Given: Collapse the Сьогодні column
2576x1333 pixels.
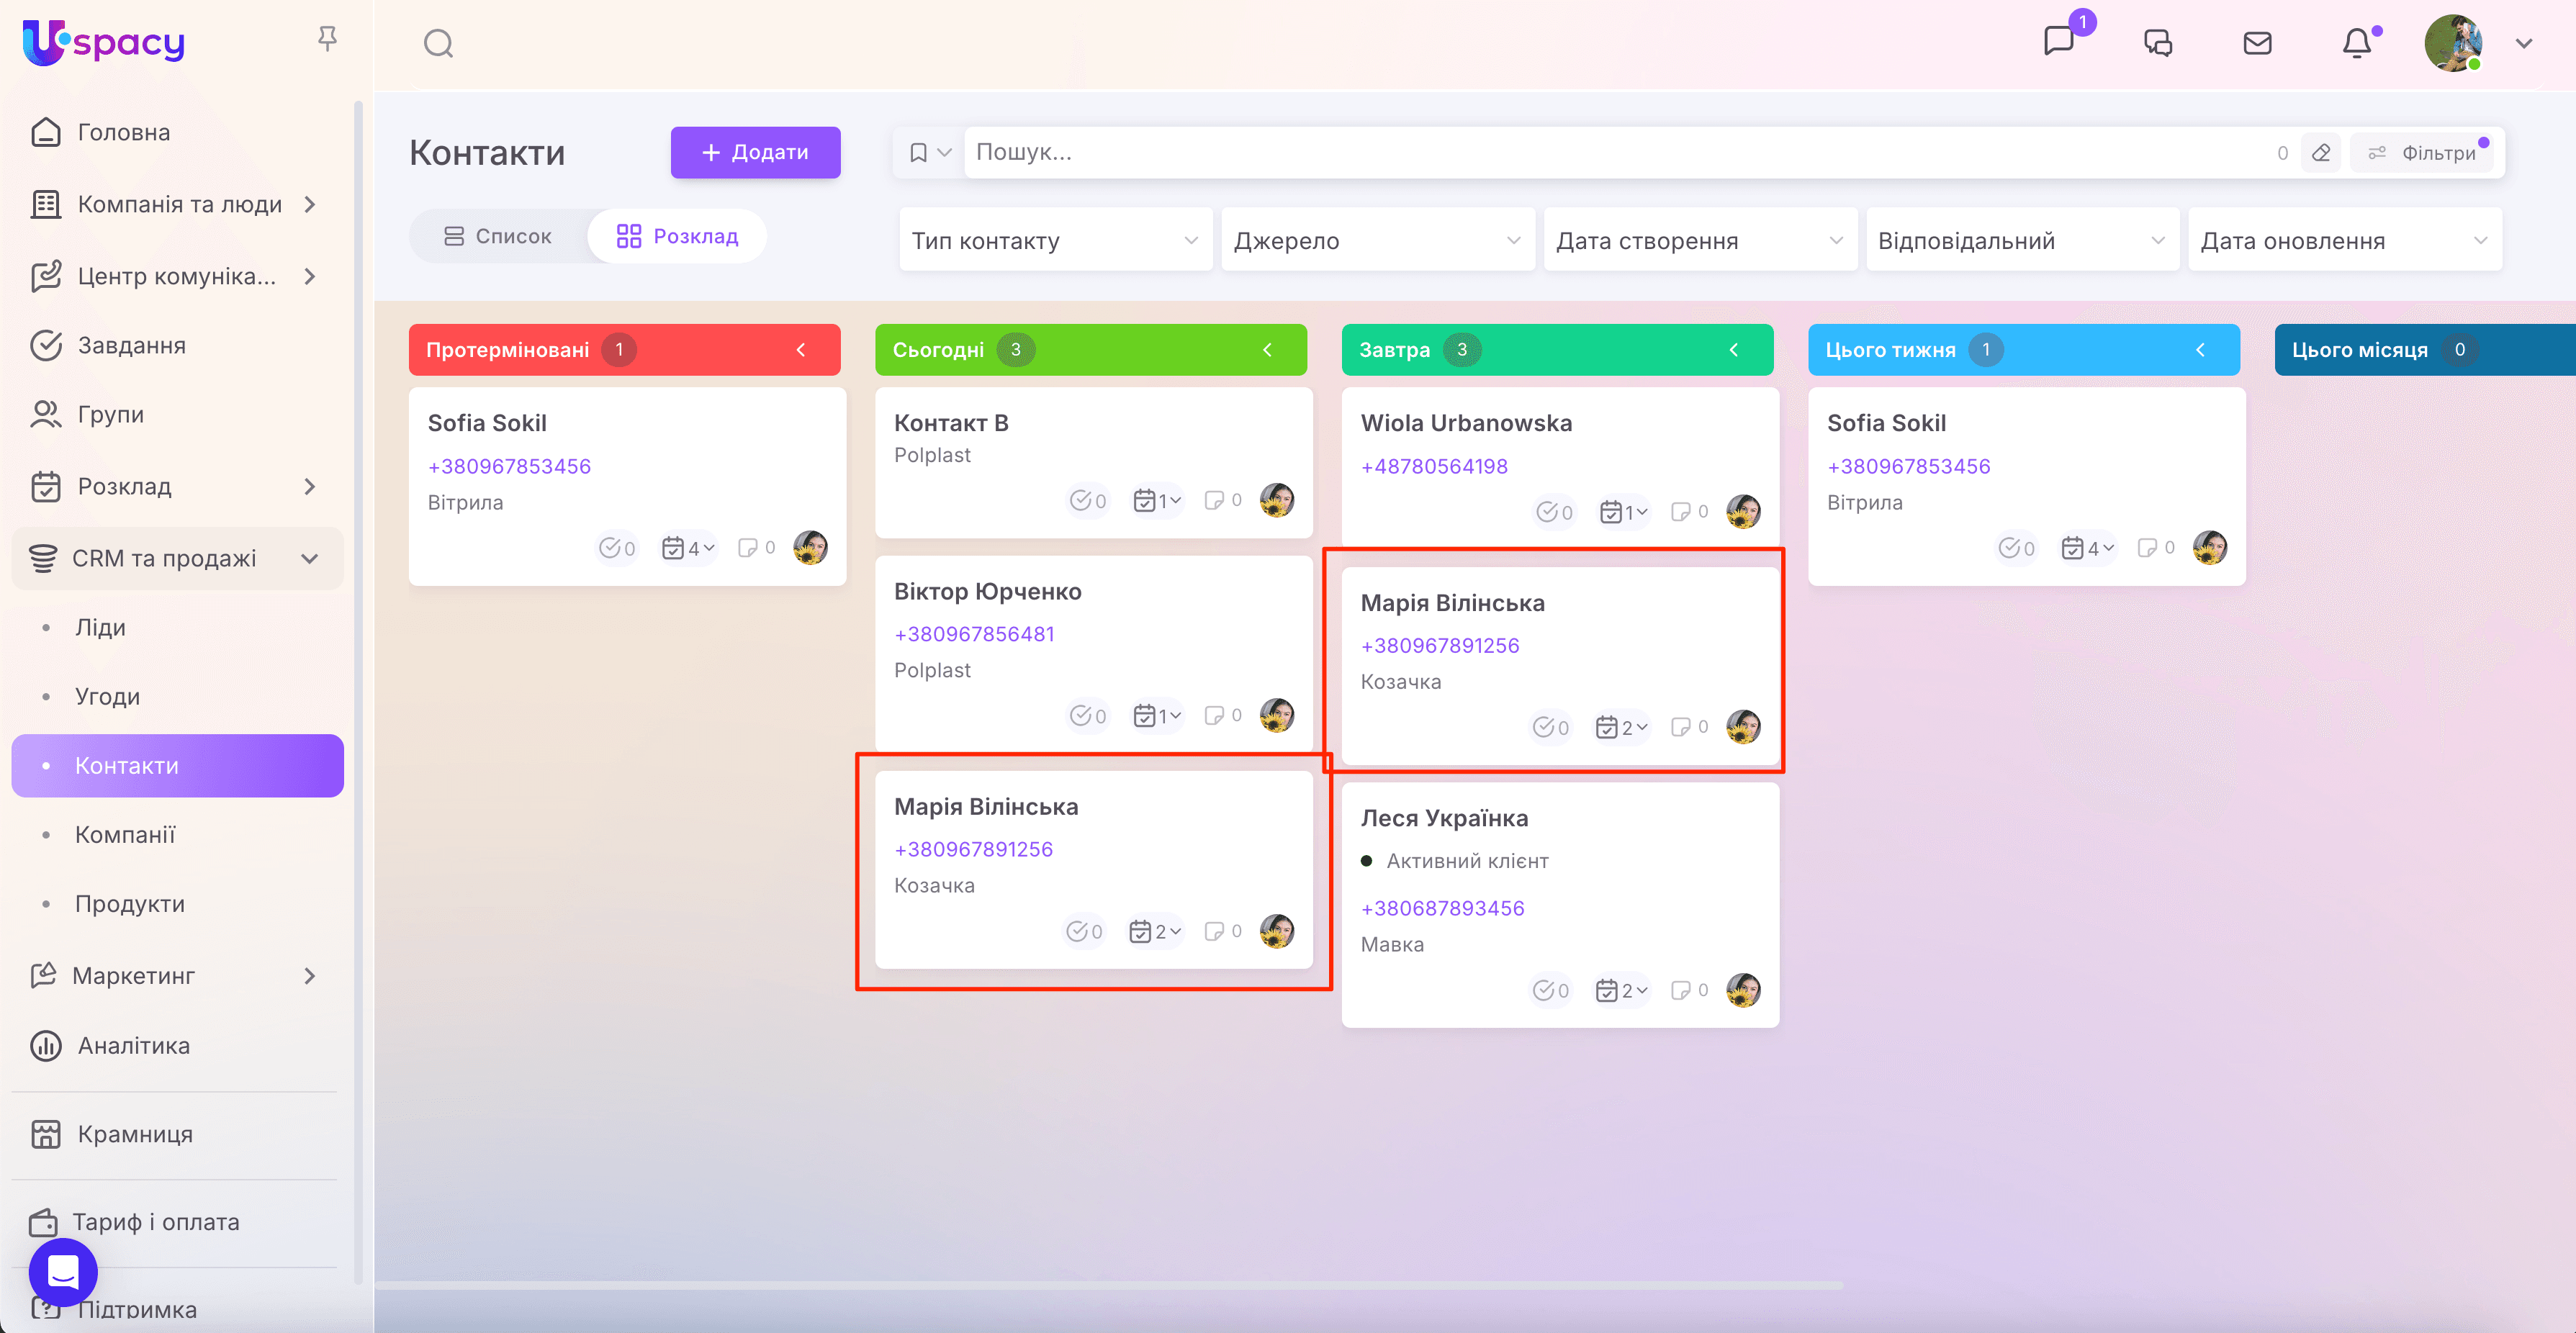Looking at the screenshot, I should [1267, 350].
